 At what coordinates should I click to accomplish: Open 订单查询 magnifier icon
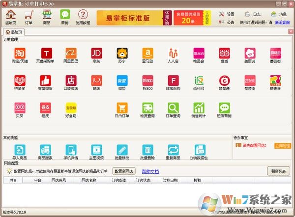(173, 108)
